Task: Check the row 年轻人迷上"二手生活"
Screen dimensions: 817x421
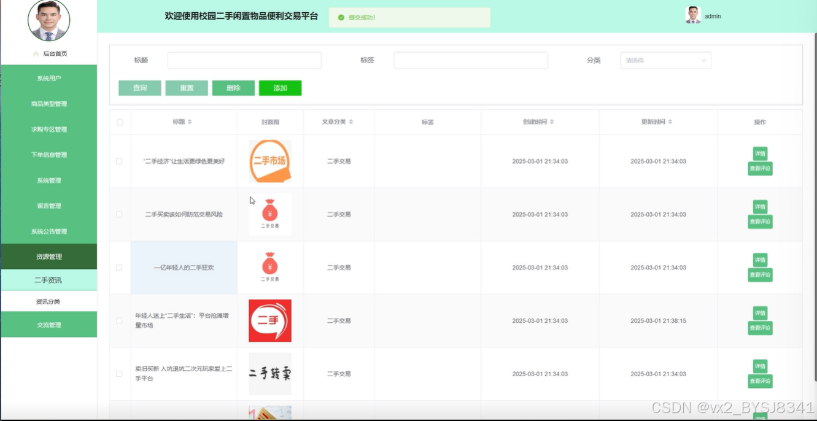Action: pyautogui.click(x=119, y=321)
